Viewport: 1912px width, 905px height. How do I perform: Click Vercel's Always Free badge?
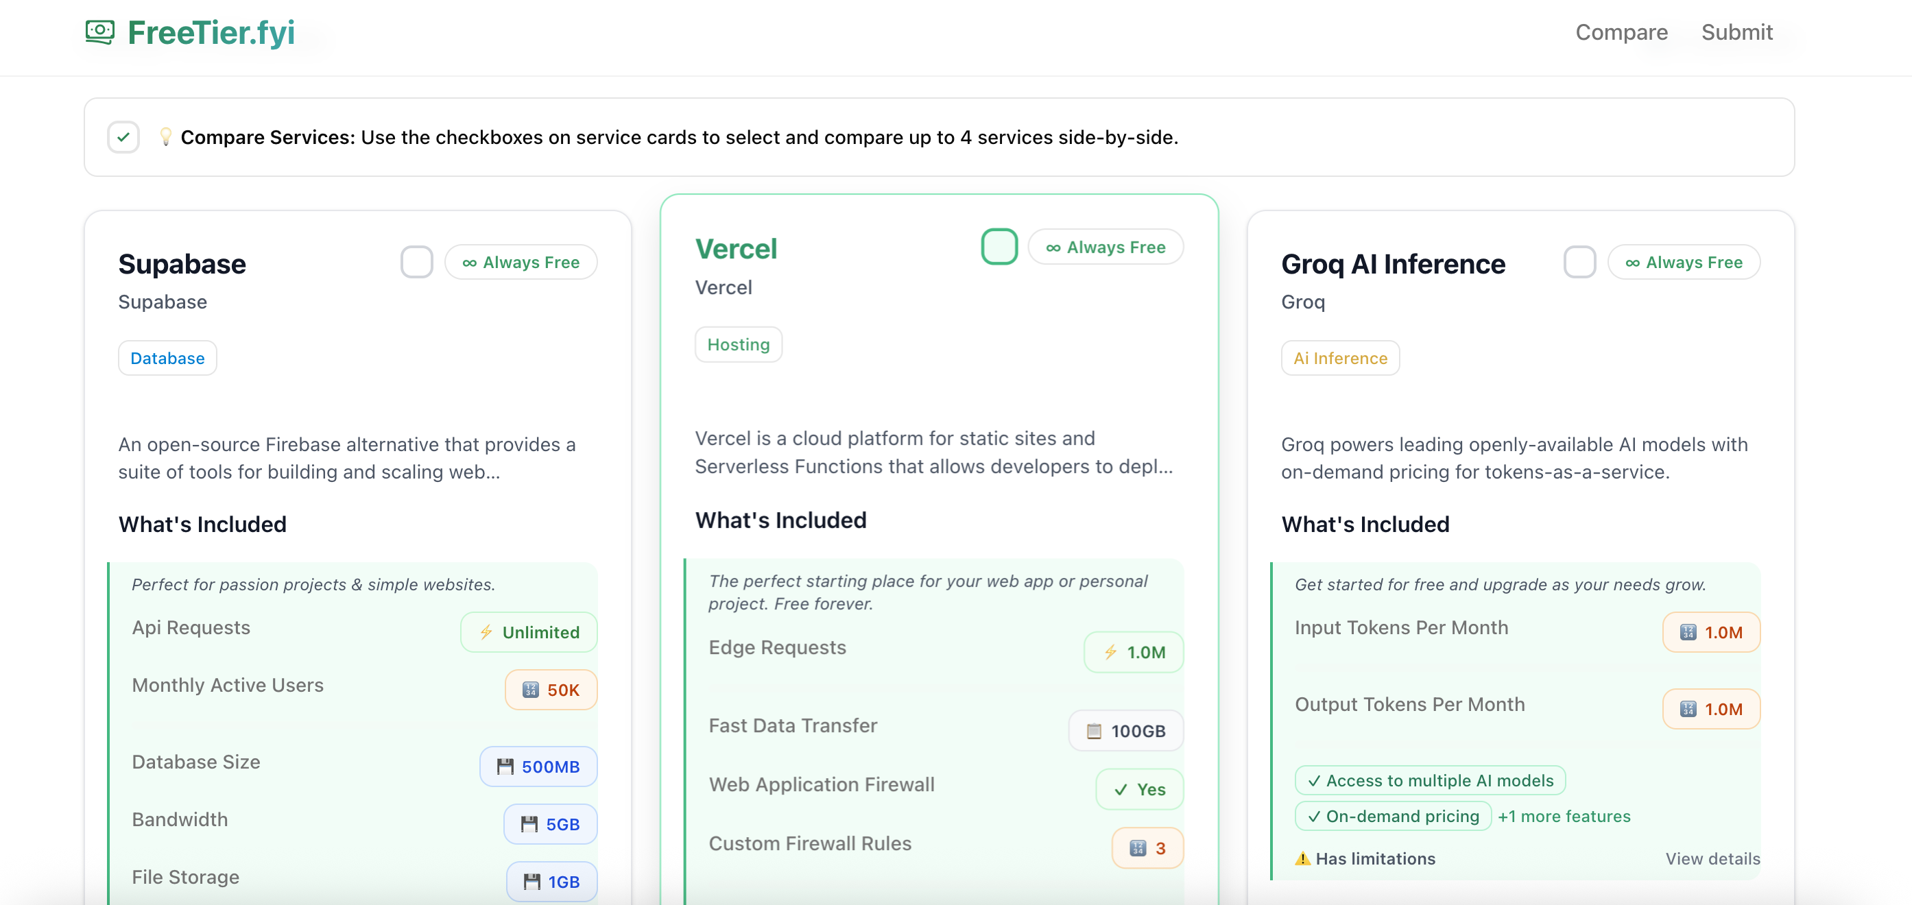[1106, 247]
